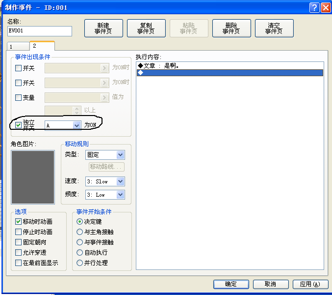Select the 并行处理 trigger radio
The width and height of the screenshot is (332, 295).
[79, 263]
